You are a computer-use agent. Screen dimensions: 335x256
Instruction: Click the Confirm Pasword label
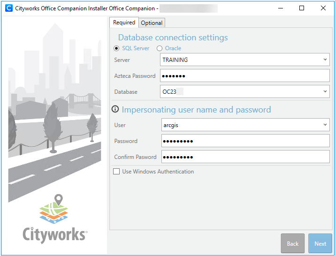coord(135,157)
